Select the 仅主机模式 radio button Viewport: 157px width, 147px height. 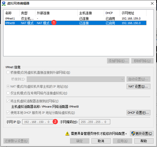click(8, 93)
